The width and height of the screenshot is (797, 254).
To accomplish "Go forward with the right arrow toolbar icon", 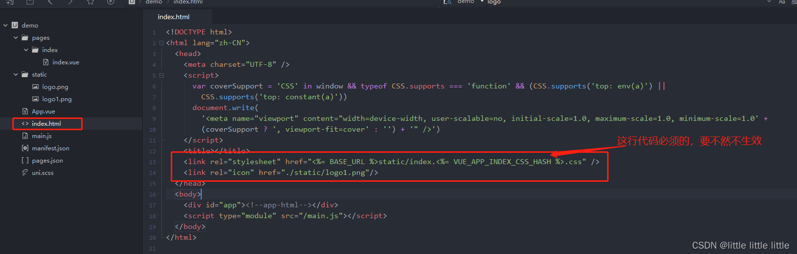I will coord(70,2).
